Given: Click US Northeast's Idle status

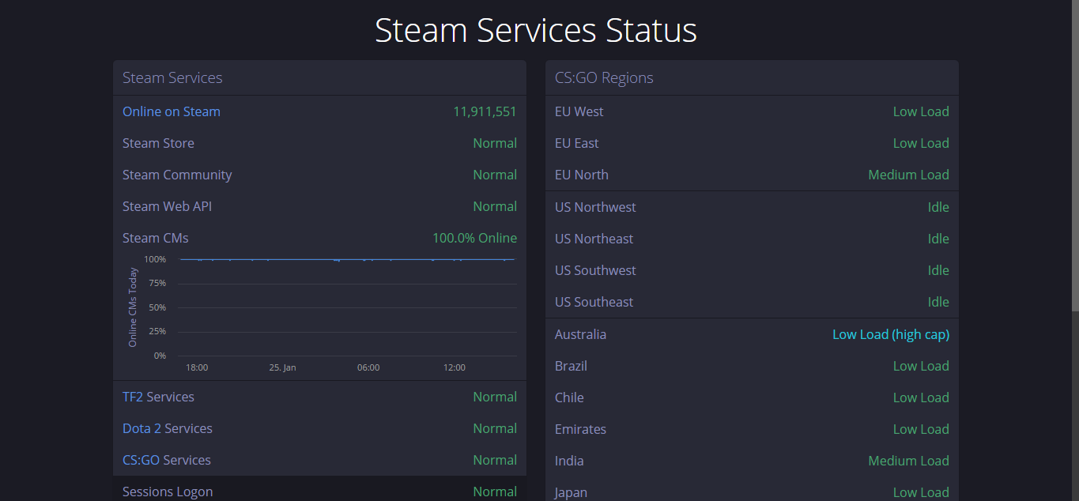Looking at the screenshot, I should tap(938, 239).
